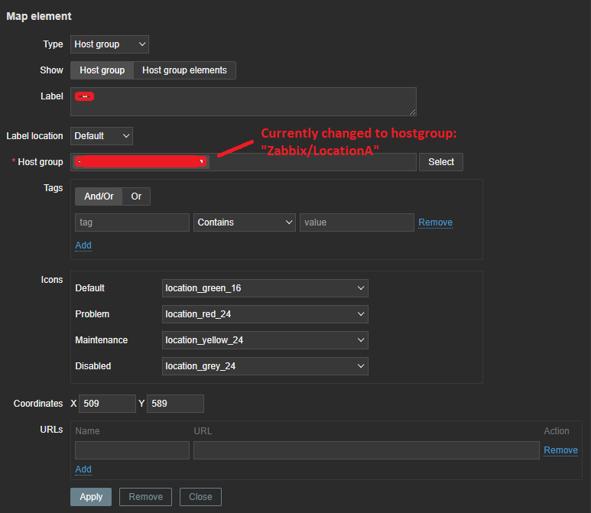This screenshot has height=513, width=591.
Task: Open the Contains tag operator dropdown
Action: pyautogui.click(x=245, y=222)
